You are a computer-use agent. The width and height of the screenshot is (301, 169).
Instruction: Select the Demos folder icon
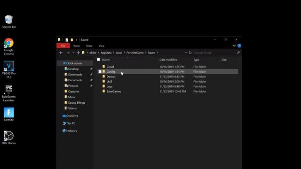click(x=103, y=77)
